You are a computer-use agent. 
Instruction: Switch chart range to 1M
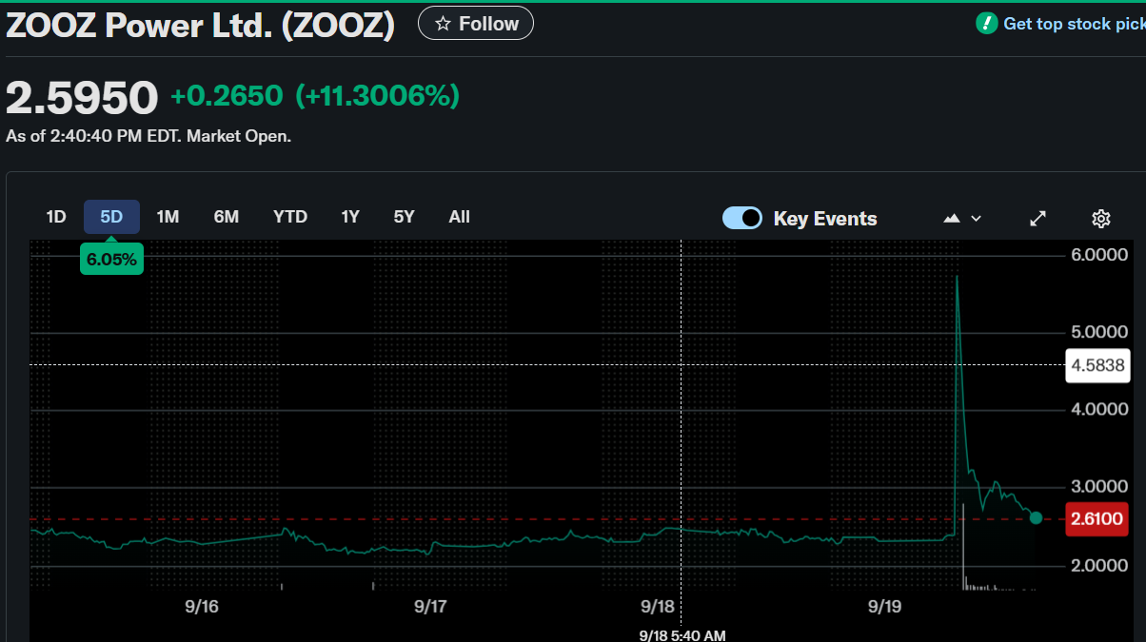[168, 217]
